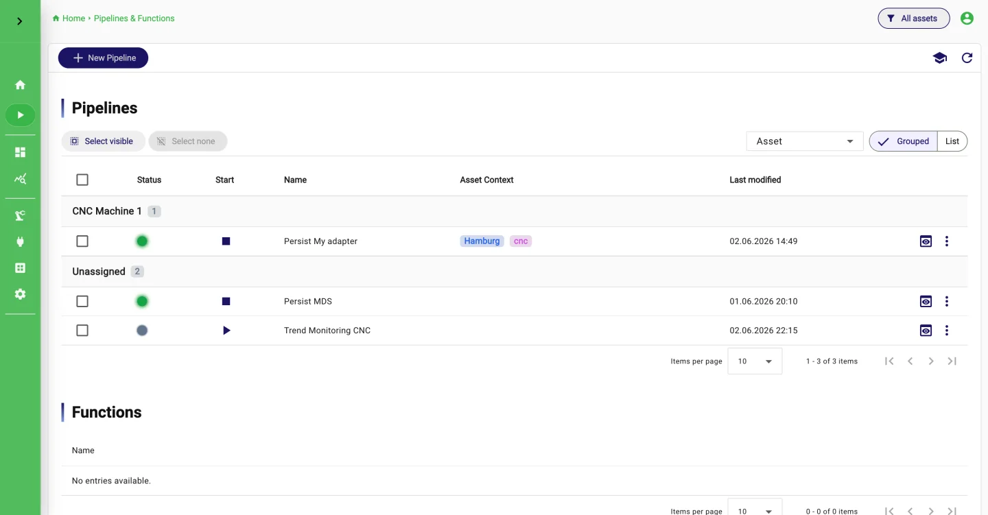This screenshot has width=988, height=515.
Task: Check the Persist MDS row checkbox
Action: pyautogui.click(x=82, y=301)
